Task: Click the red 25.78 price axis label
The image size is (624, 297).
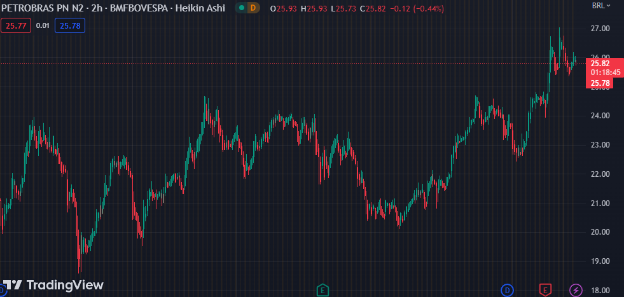Action: (600, 83)
